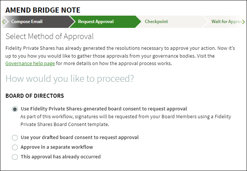Click the right scroll chevron in workflow bar
Screen dimensions: 247x171
pyautogui.click(x=244, y=22)
